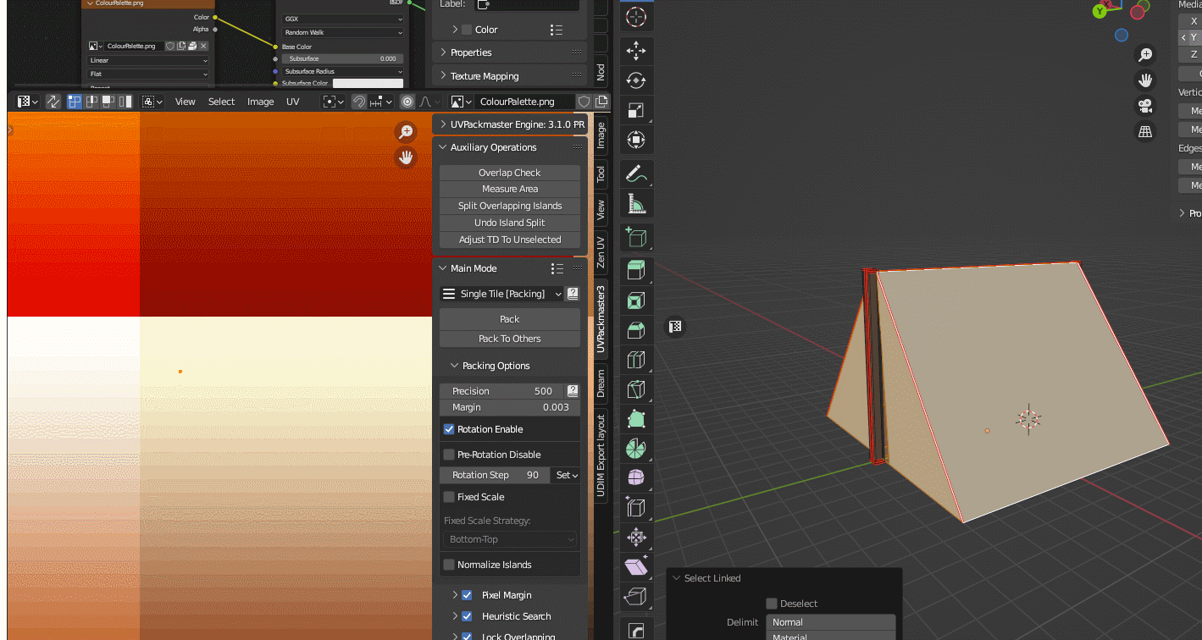
Task: Select the Smooth vertices tool
Action: [x=636, y=478]
